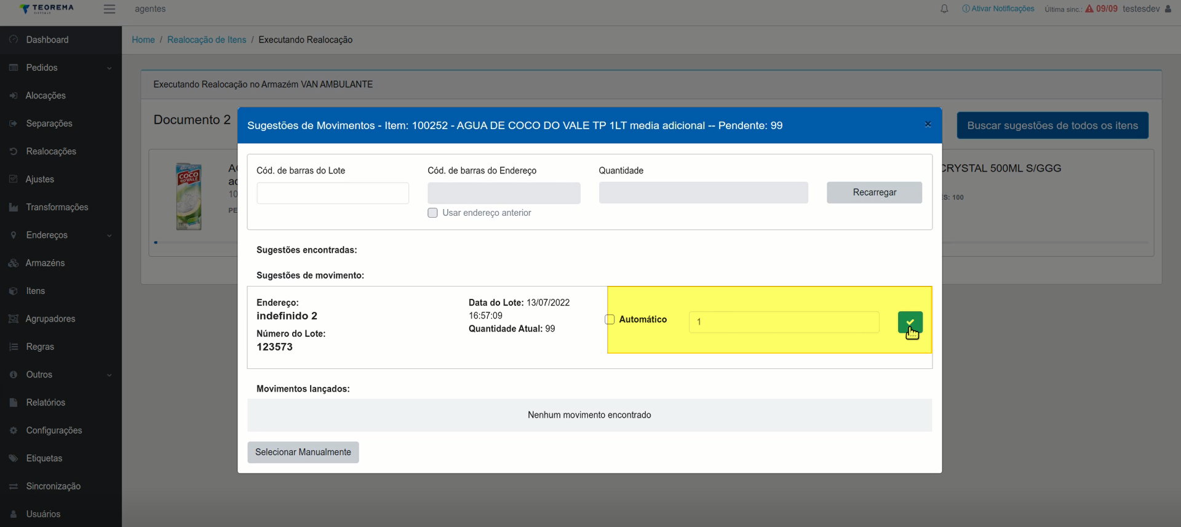Viewport: 1181px width, 527px height.
Task: Click the Itens cube icon
Action: [x=14, y=291]
